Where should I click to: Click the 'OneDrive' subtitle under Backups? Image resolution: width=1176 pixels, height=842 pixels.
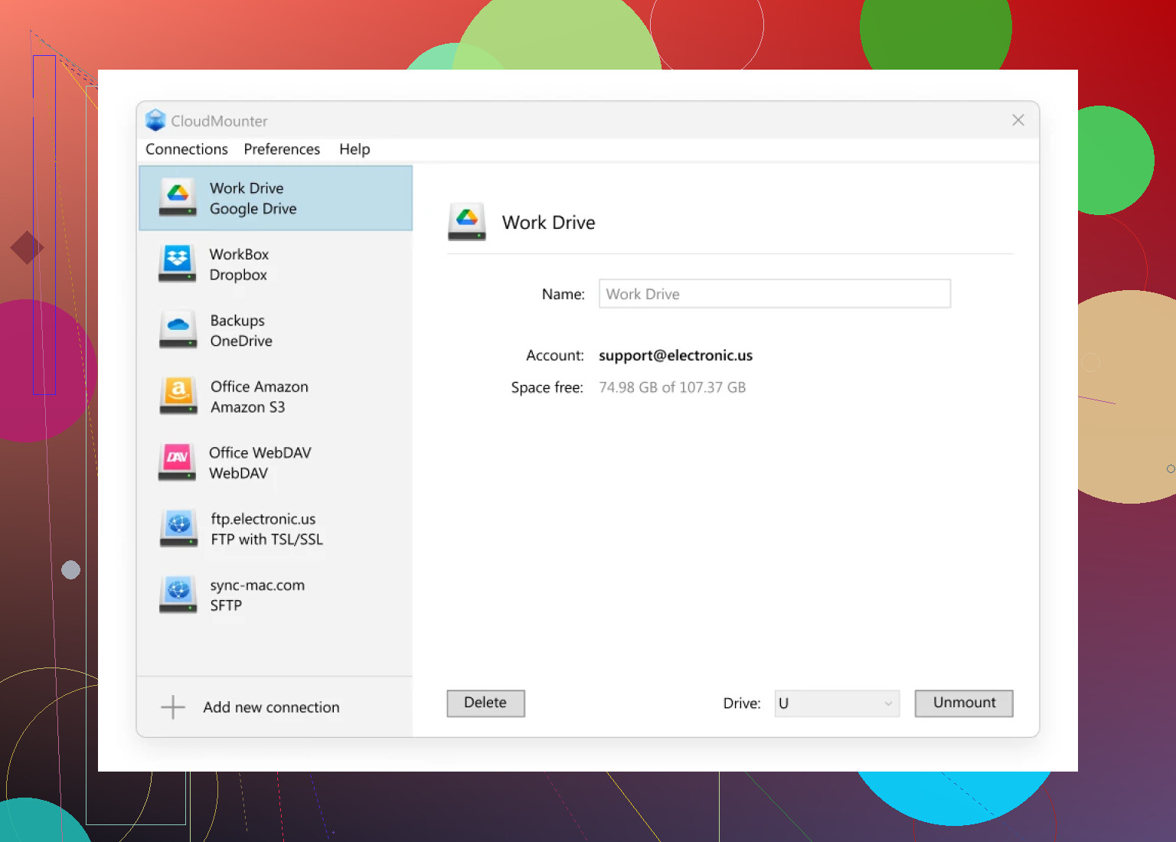241,341
